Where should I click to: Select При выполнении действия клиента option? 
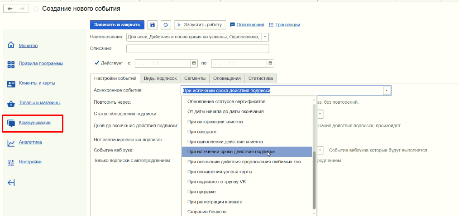(x=247, y=142)
